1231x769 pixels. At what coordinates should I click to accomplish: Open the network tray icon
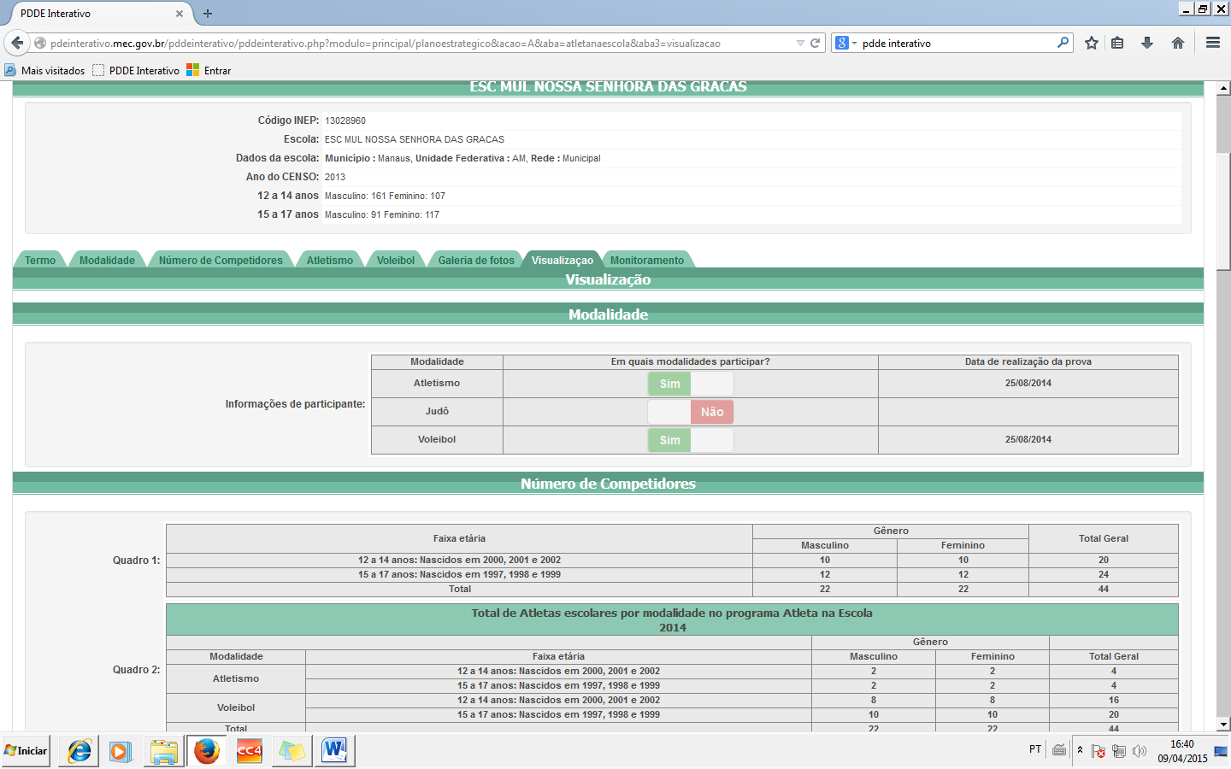tap(1119, 751)
